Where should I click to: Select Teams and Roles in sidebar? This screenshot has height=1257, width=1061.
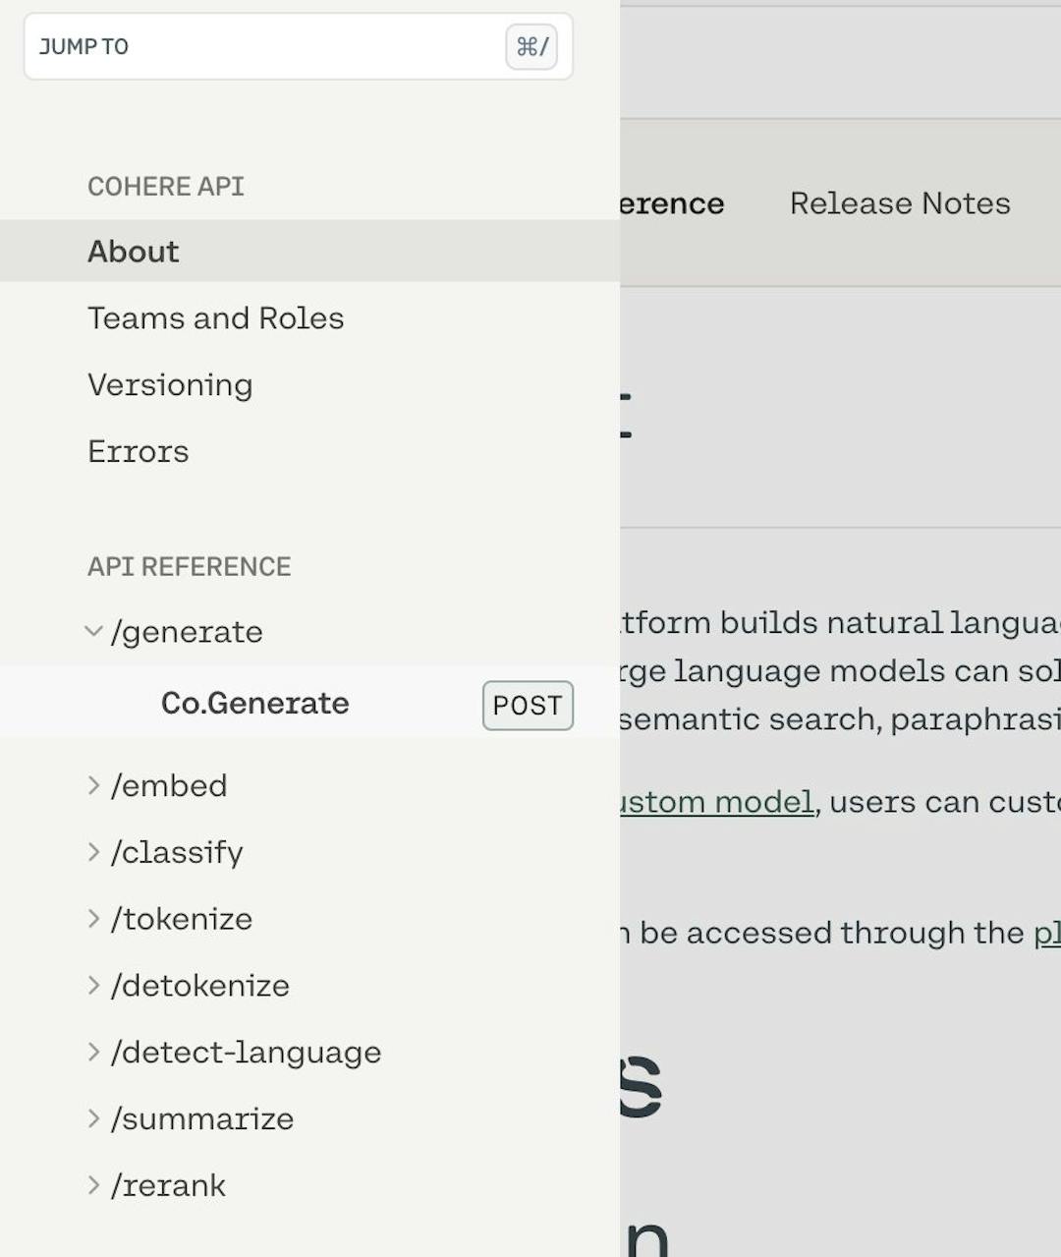coord(215,318)
